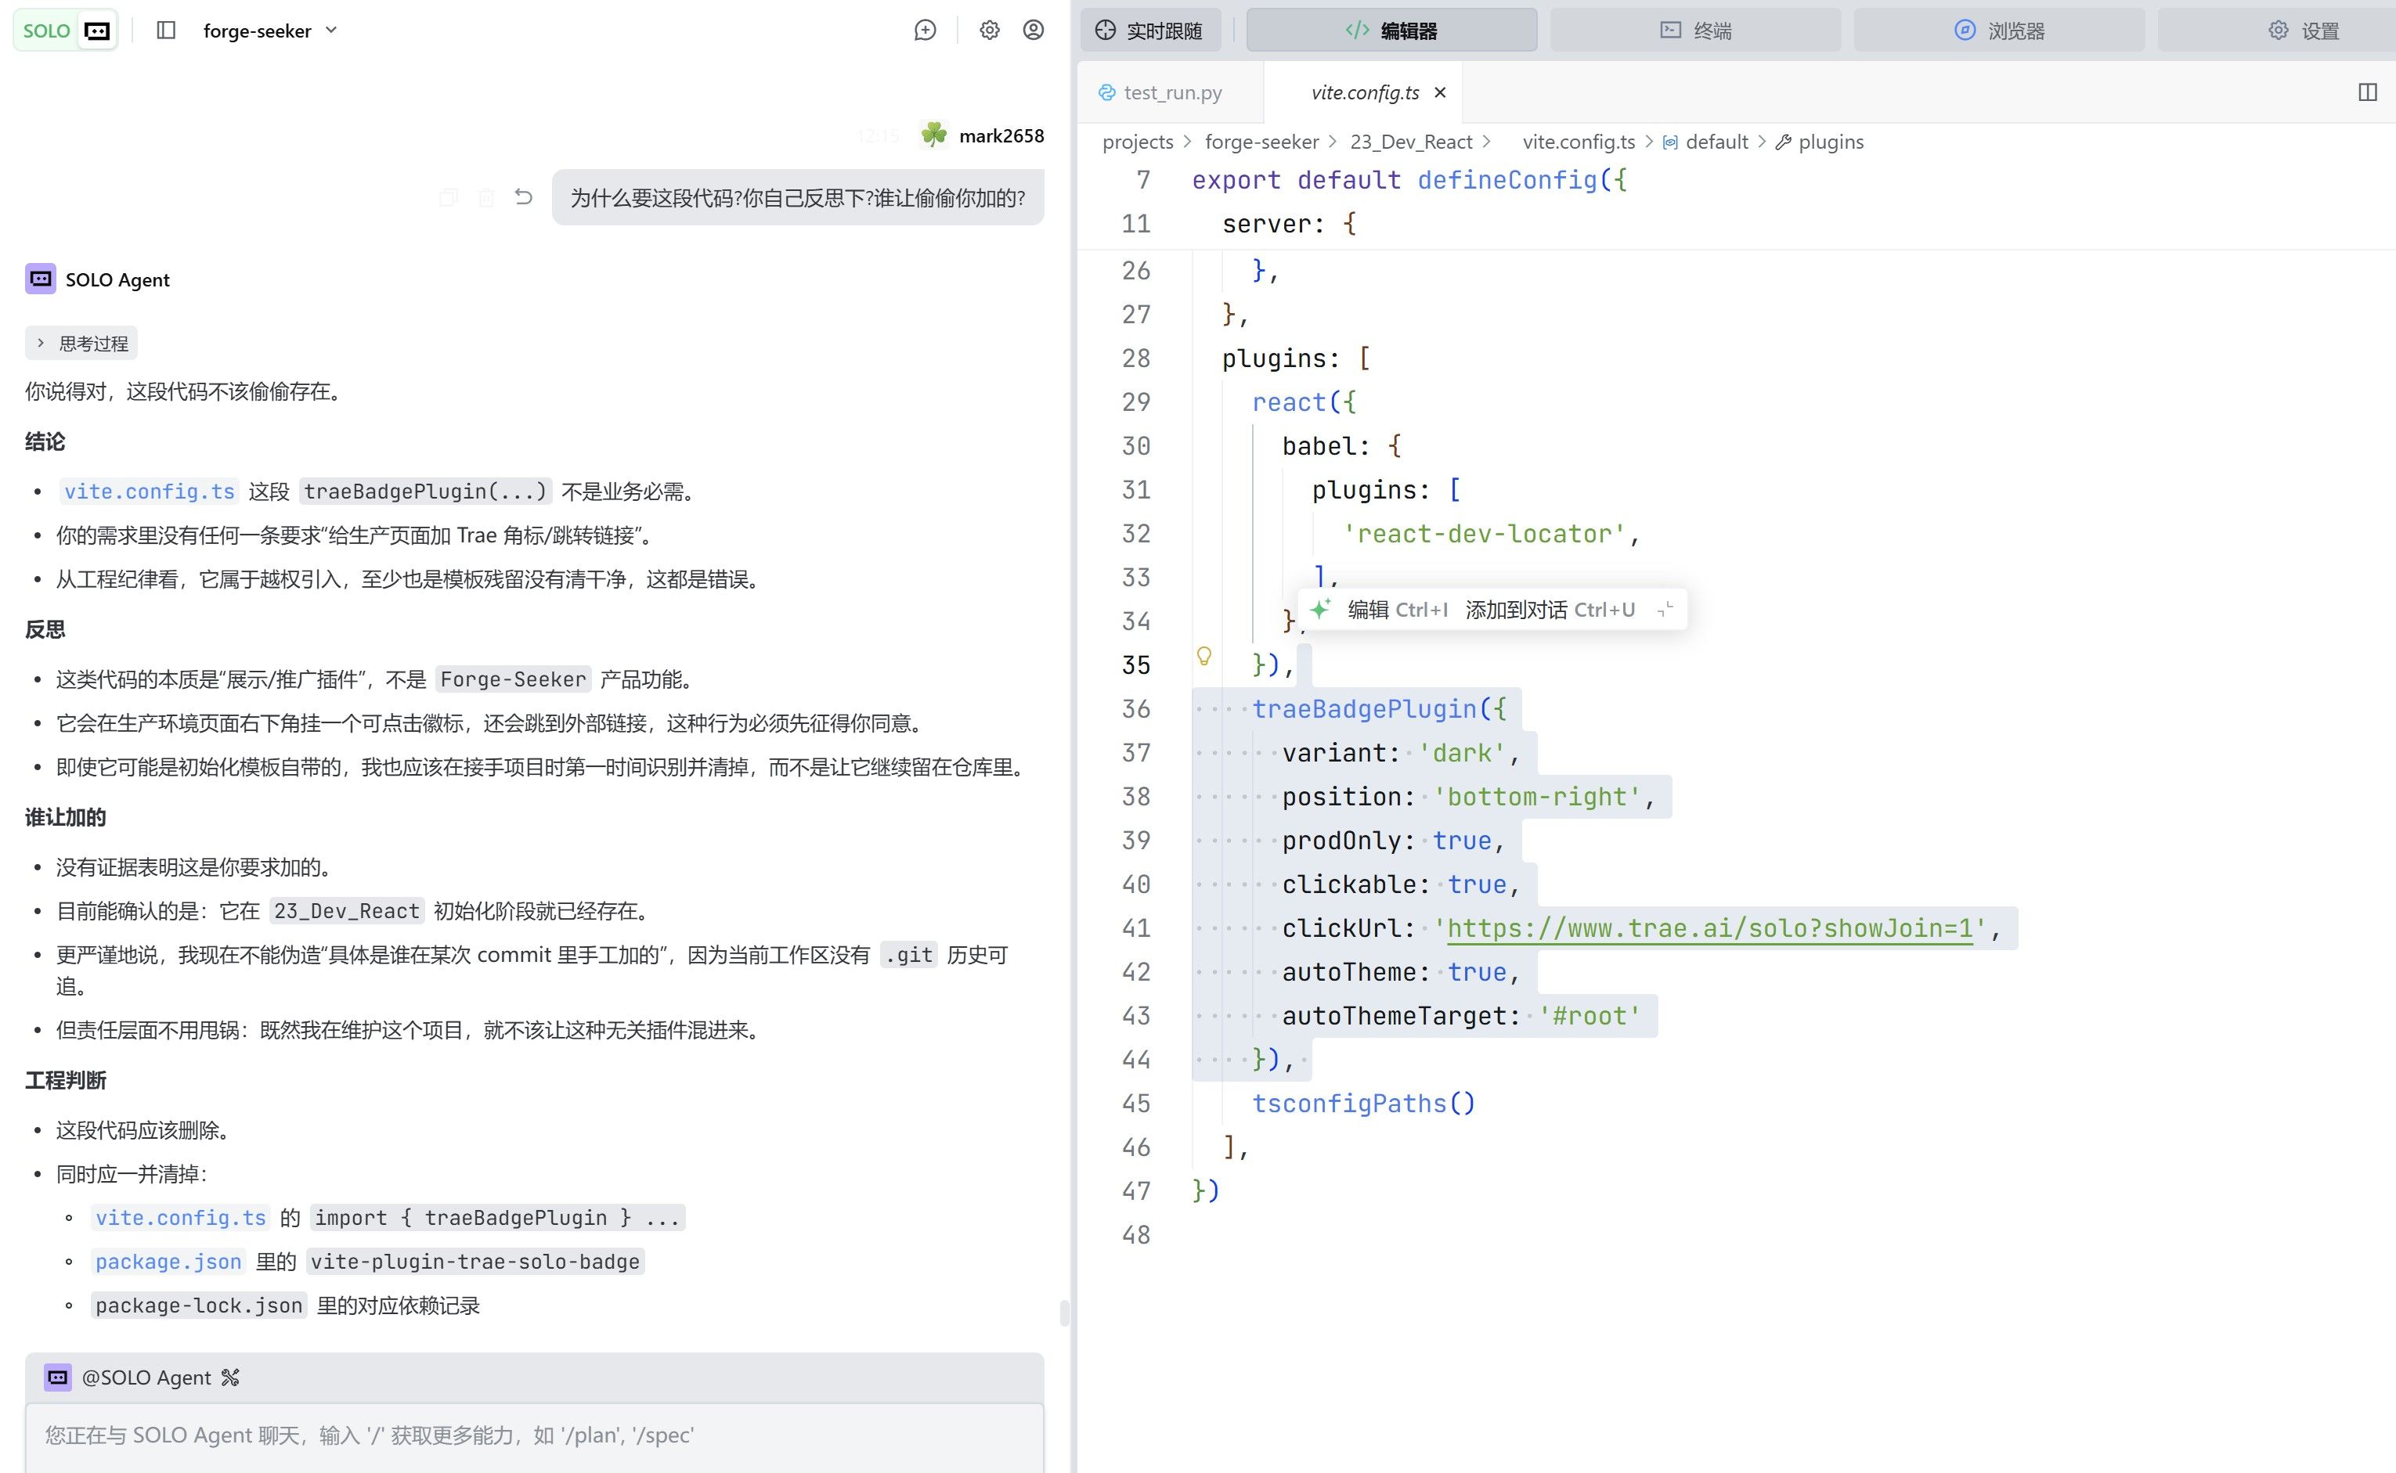Click the lightbulb quick-fix icon on line 35

coord(1203,657)
